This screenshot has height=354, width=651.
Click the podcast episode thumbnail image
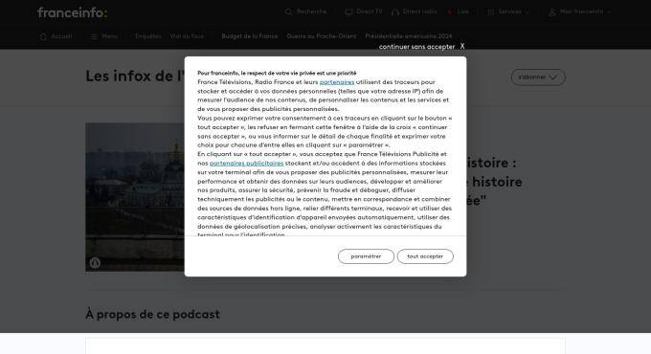pyautogui.click(x=135, y=197)
